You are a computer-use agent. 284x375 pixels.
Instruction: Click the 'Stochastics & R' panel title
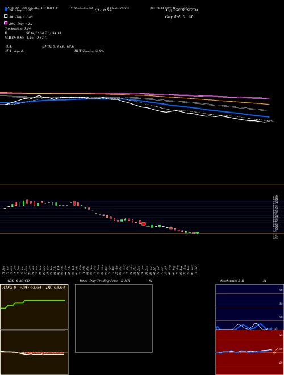click(x=232, y=281)
